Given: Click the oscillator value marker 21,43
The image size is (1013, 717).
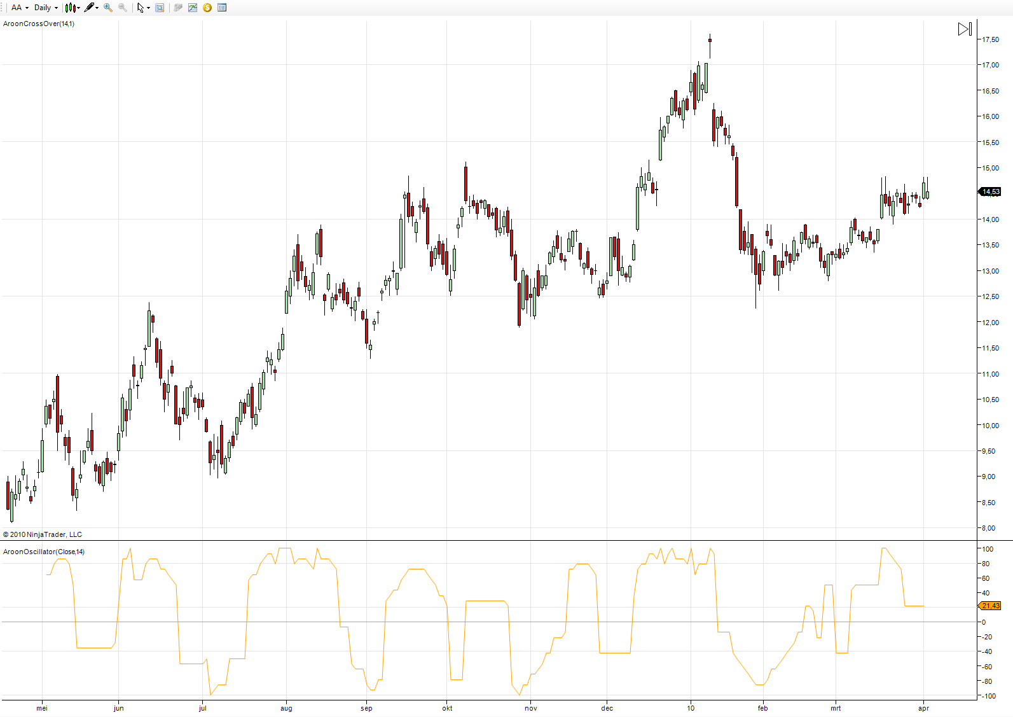Looking at the screenshot, I should [x=990, y=606].
